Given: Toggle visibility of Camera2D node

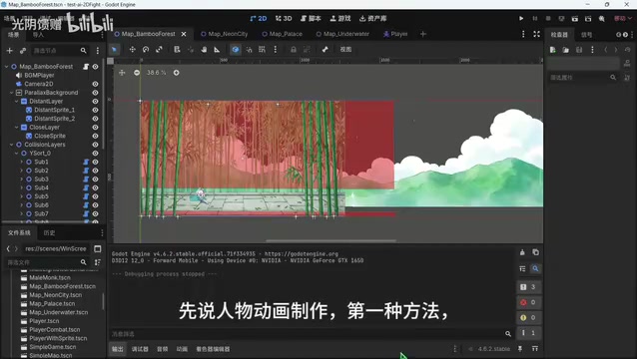Looking at the screenshot, I should (95, 84).
